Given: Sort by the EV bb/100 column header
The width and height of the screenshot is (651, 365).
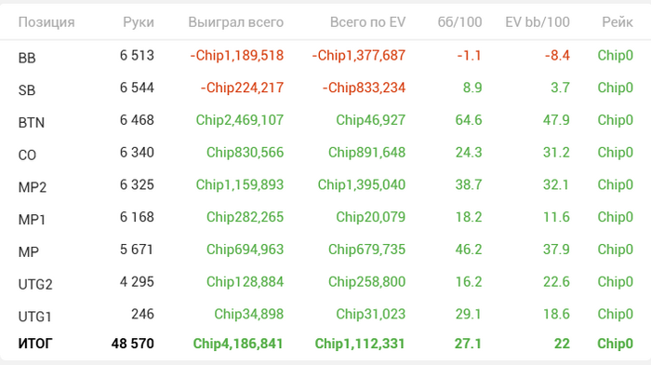Looking at the screenshot, I should (x=538, y=22).
